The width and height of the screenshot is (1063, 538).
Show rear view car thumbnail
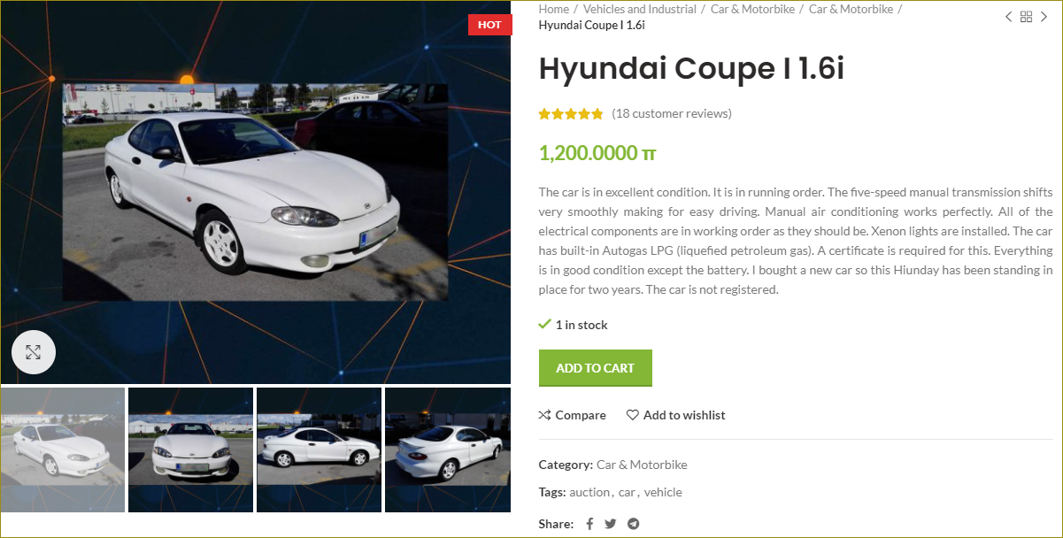click(448, 450)
